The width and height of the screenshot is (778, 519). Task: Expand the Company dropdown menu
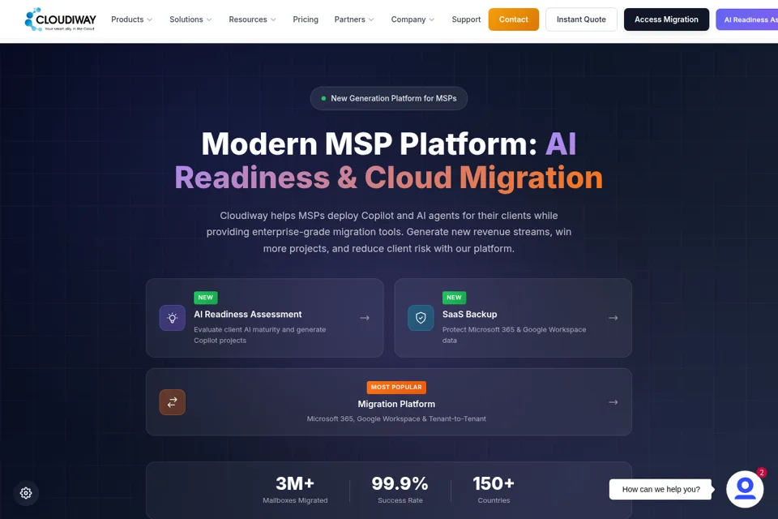pyautogui.click(x=413, y=19)
